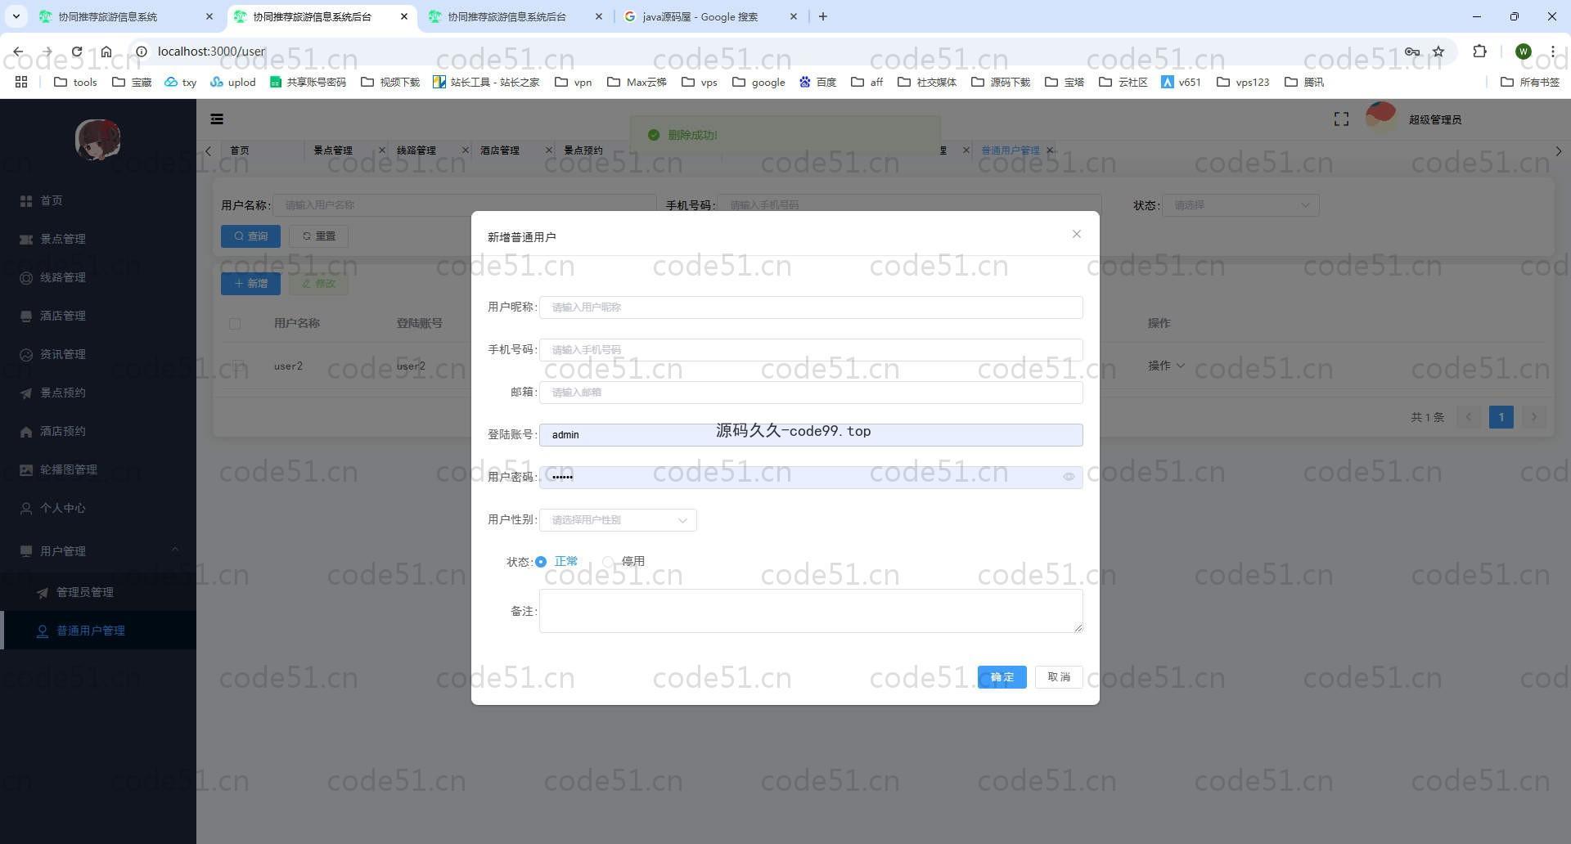The image size is (1571, 844).
Task: Click the sidebar avatar image
Action: [x=98, y=139]
